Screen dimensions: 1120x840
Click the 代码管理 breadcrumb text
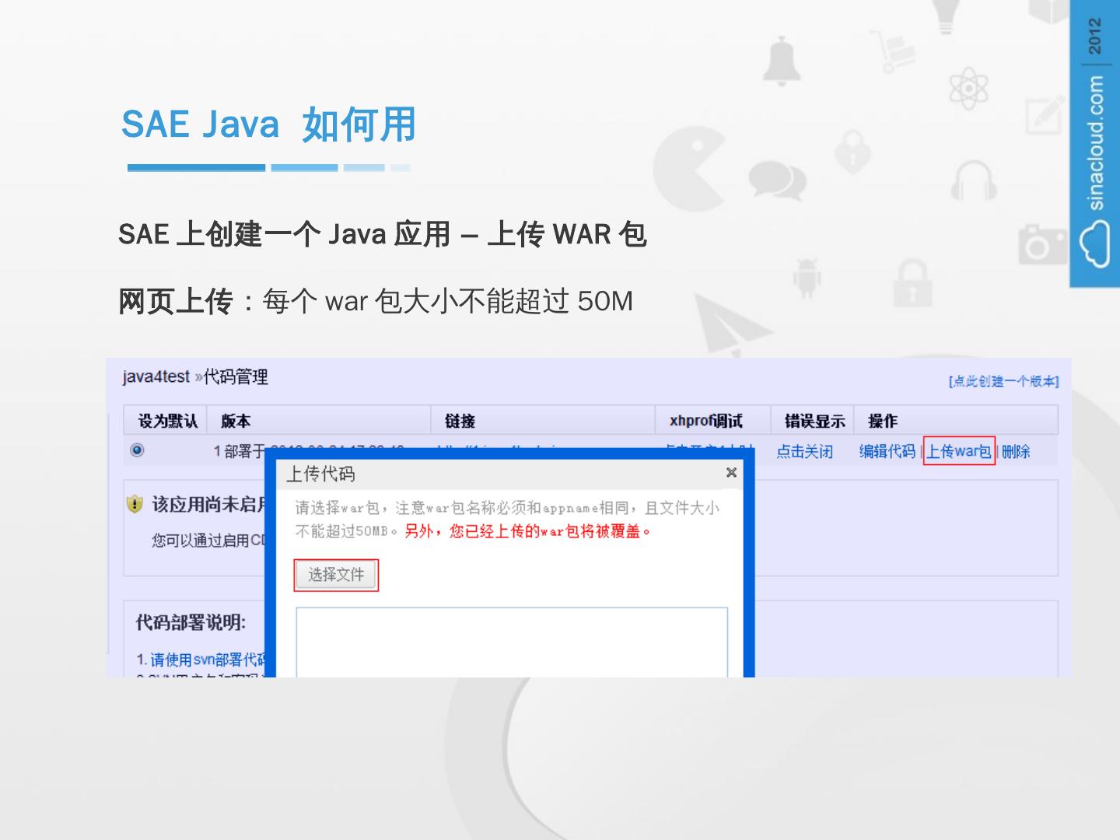(236, 377)
